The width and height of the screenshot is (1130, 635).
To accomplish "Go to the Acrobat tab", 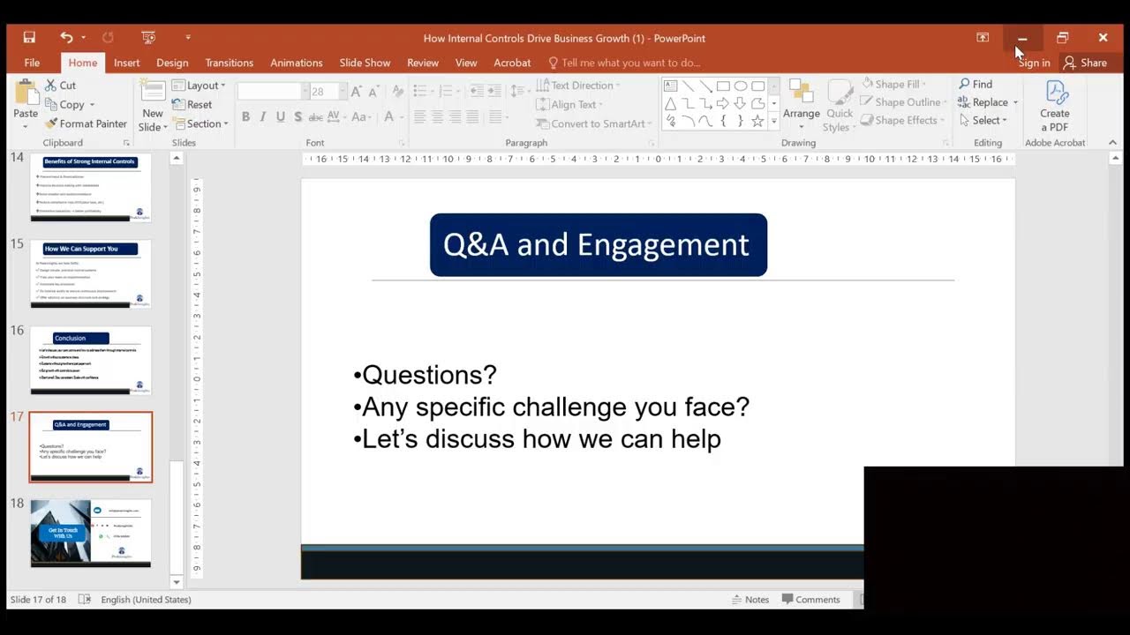I will pyautogui.click(x=512, y=63).
